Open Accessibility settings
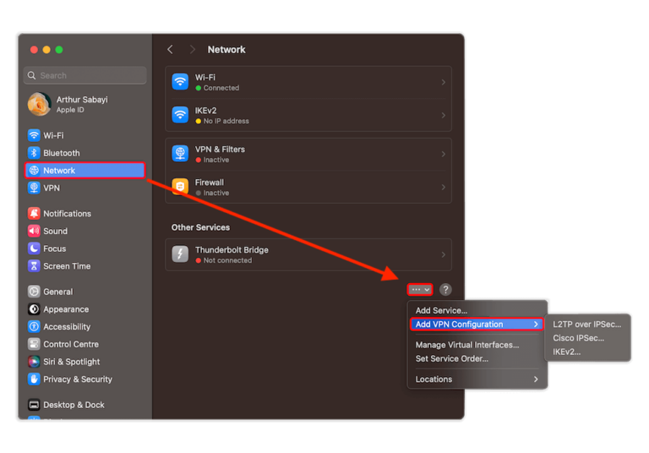649x453 pixels. tap(85, 327)
